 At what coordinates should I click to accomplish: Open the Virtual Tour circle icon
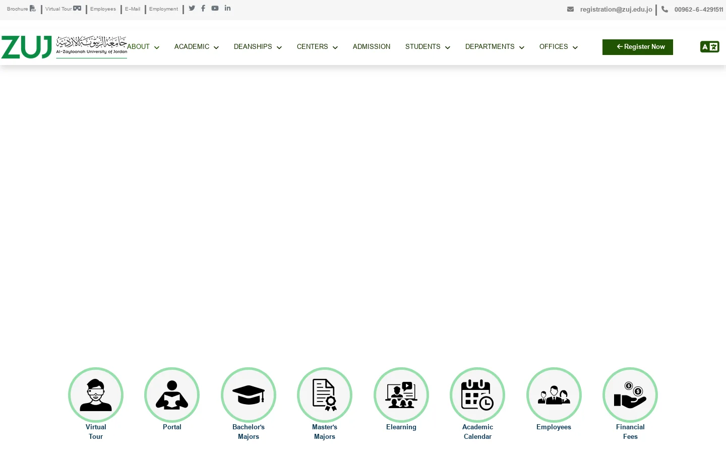coord(96,395)
